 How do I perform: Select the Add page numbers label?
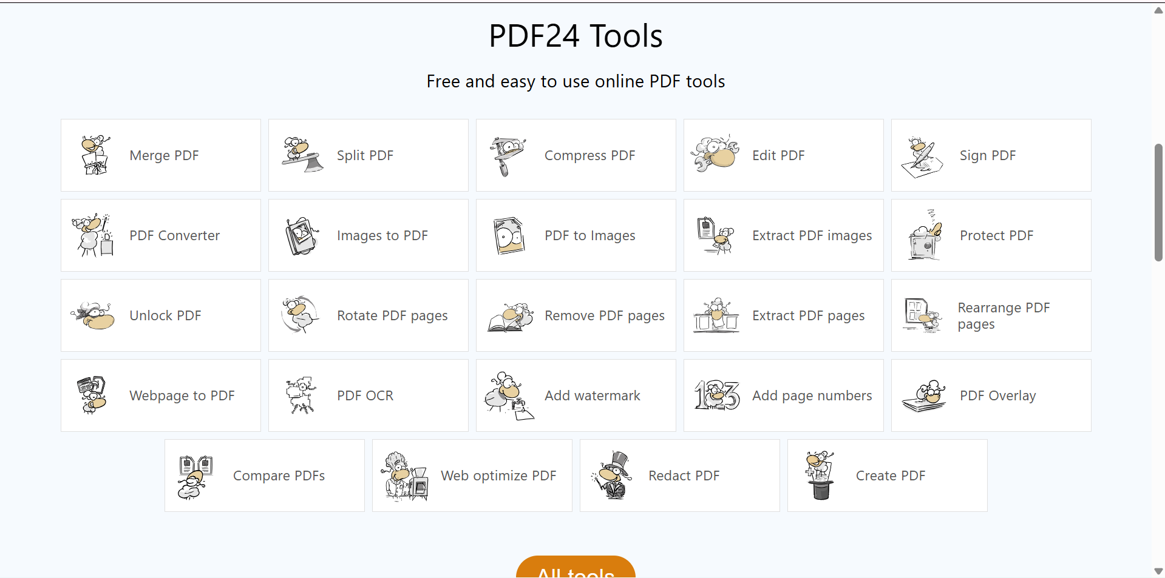click(812, 395)
